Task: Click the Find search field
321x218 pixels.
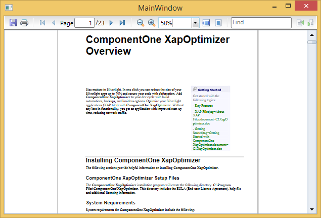Action: click(260, 23)
